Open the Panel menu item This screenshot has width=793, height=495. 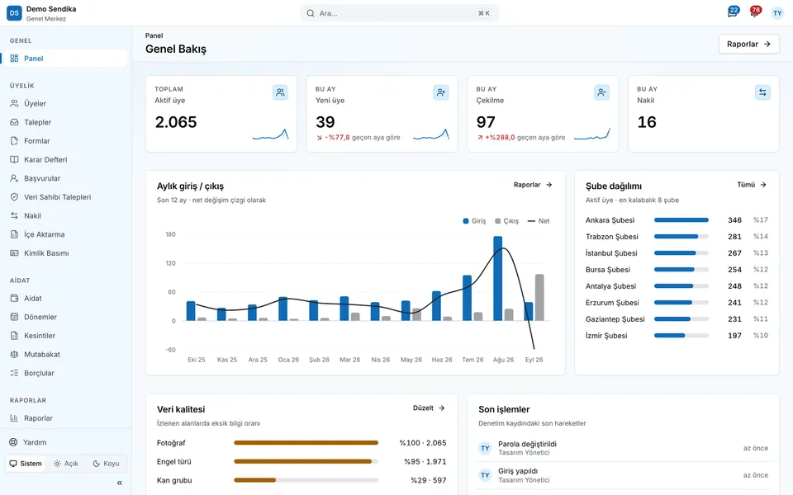[66, 59]
